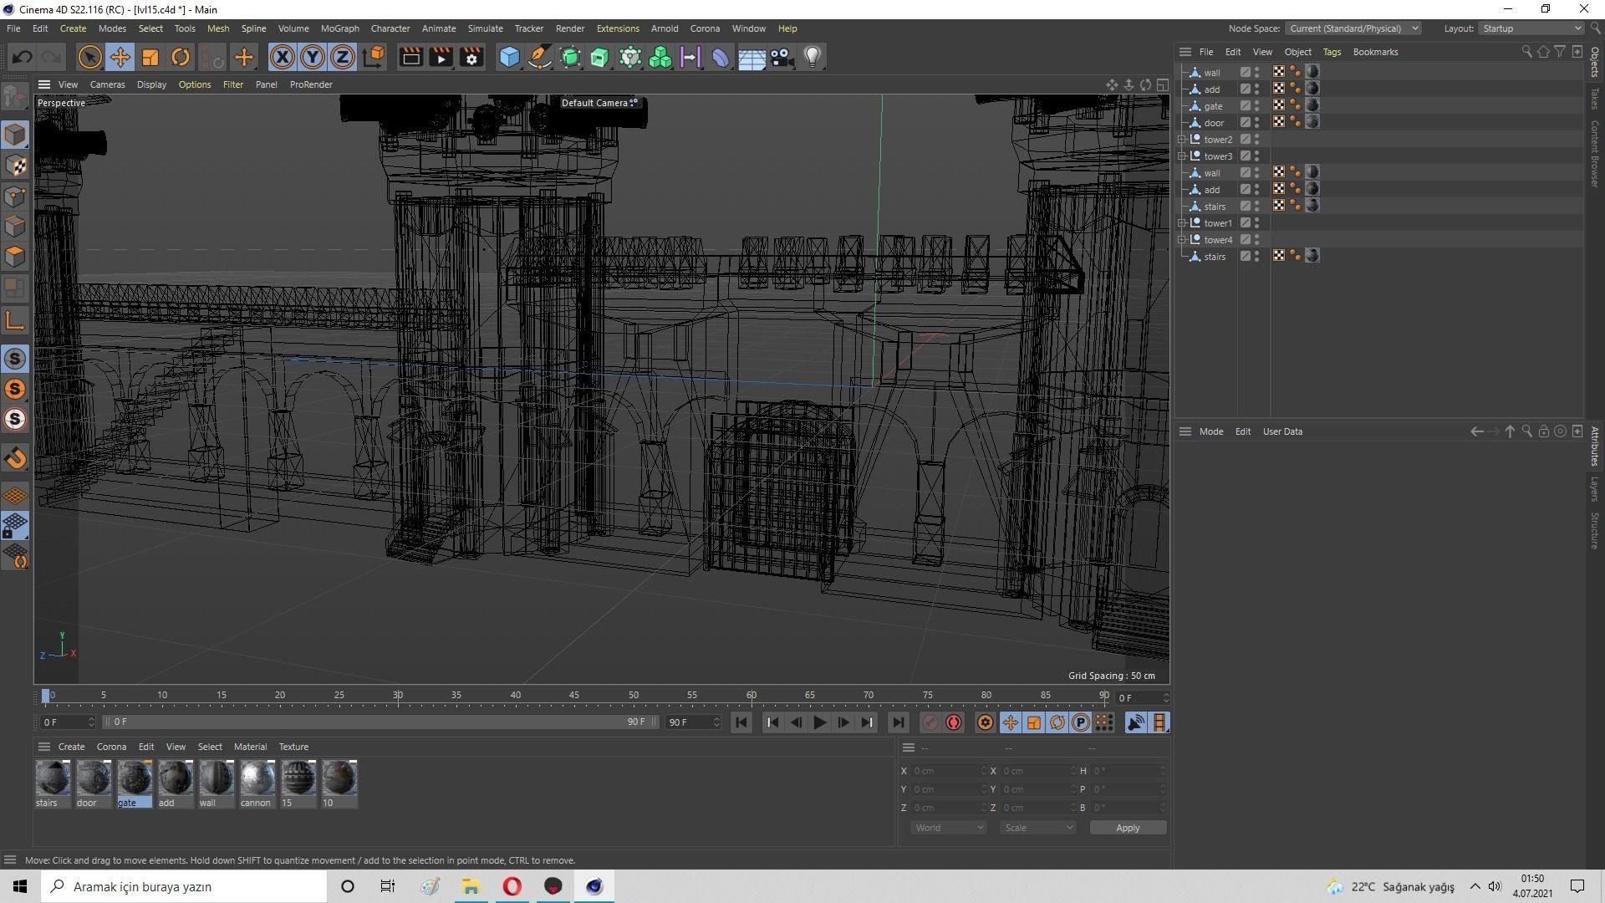This screenshot has width=1605, height=903.
Task: Toggle visibility dots for gate object
Action: click(x=1257, y=106)
